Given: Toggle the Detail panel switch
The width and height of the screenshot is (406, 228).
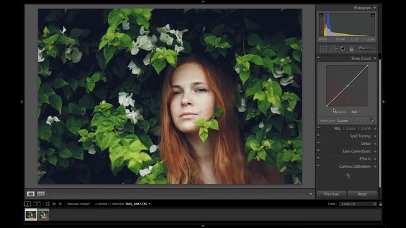Looking at the screenshot, I should pos(318,142).
